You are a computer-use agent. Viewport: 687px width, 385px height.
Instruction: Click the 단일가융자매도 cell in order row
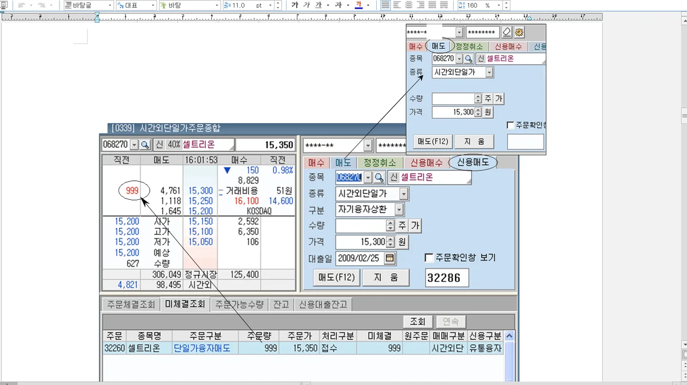(x=205, y=348)
